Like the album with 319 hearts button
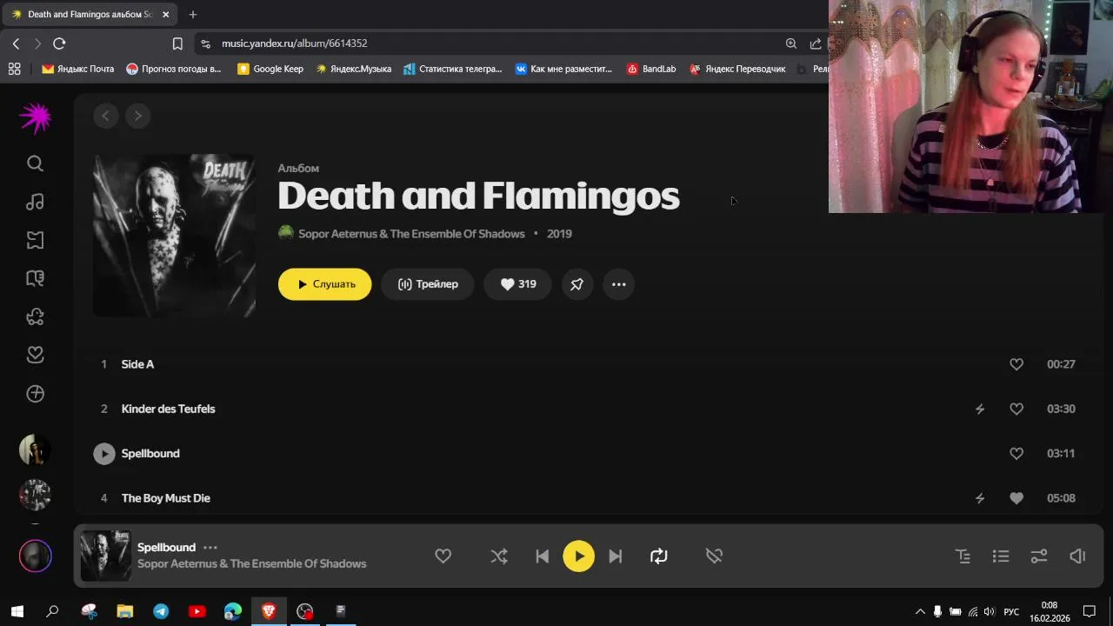The image size is (1113, 626). [517, 284]
